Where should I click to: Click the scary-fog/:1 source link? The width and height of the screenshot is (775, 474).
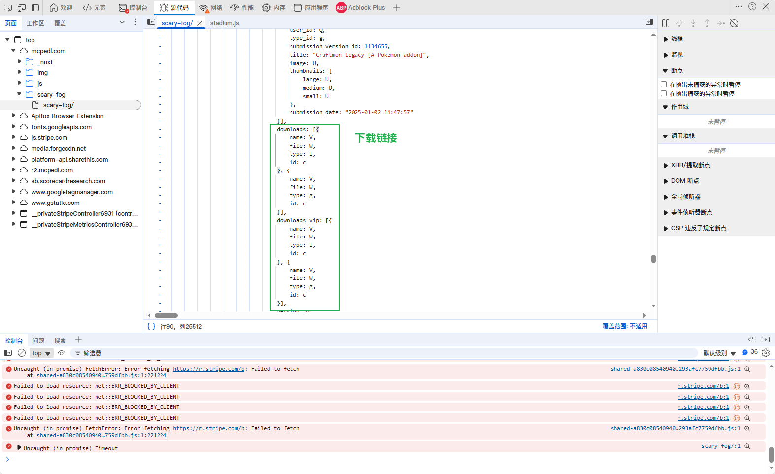click(x=720, y=446)
